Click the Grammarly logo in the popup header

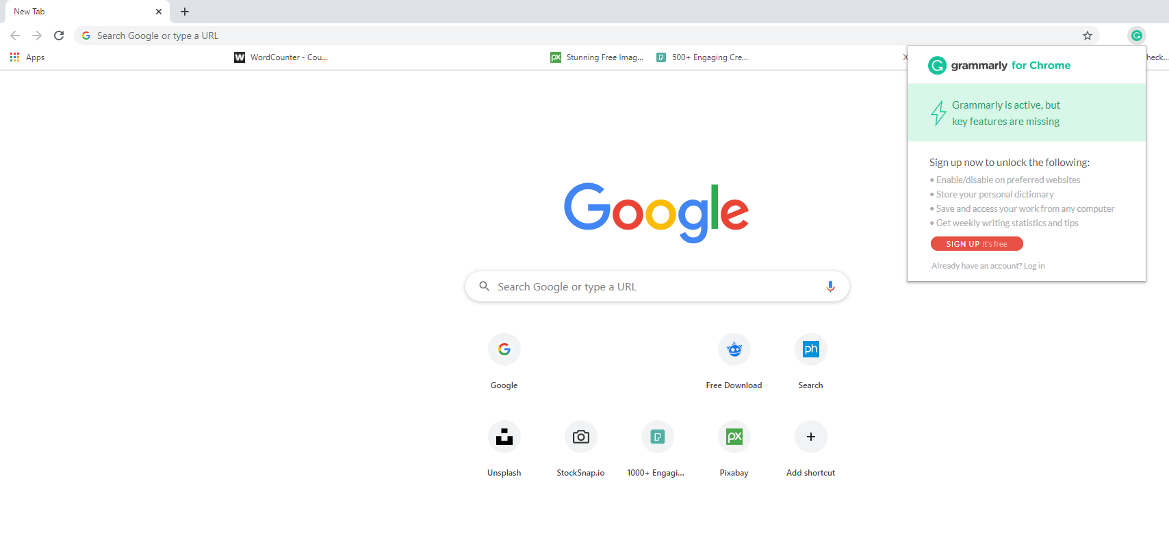pos(999,66)
